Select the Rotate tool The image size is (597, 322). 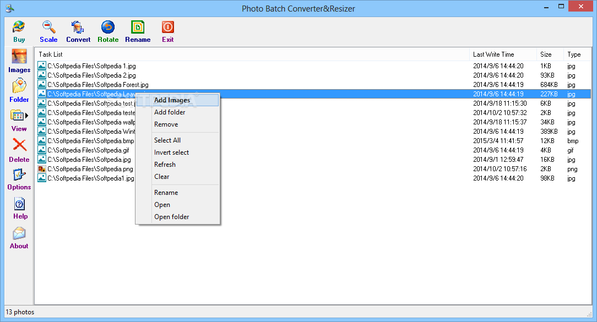coord(108,31)
